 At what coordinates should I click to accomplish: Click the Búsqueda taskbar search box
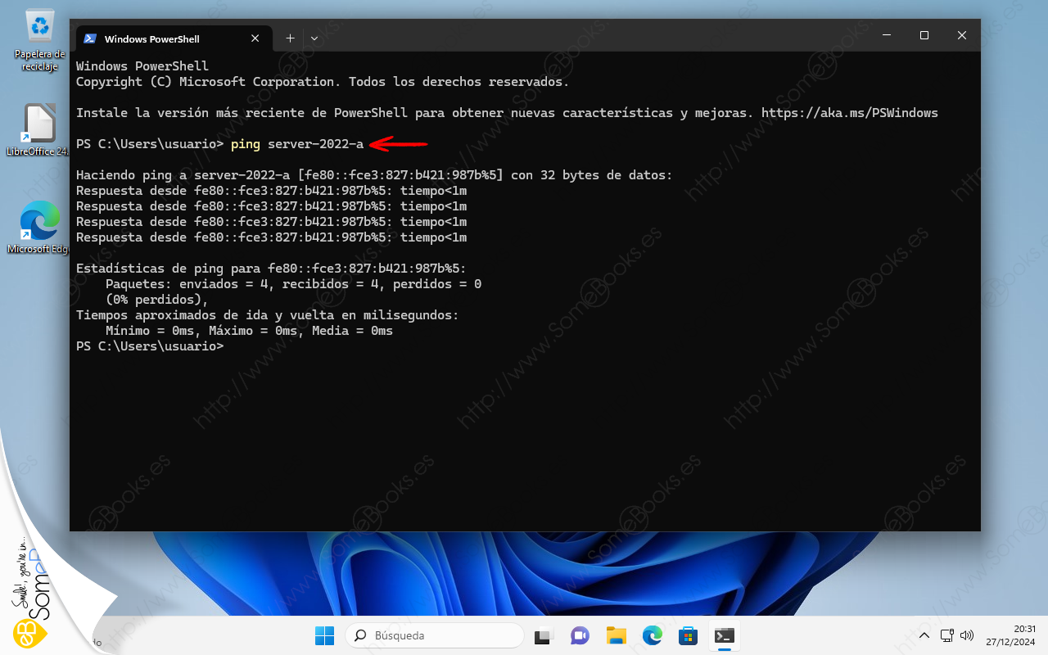click(x=435, y=635)
